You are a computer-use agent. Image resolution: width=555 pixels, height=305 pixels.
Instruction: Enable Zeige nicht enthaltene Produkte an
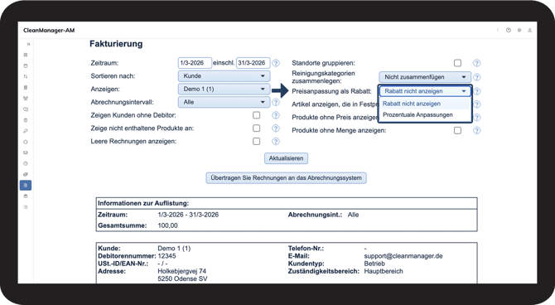click(256, 128)
